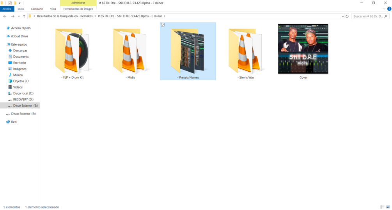Screen dimensions: 392x210
Task: Open the Archivo menu
Action: pyautogui.click(x=7, y=9)
